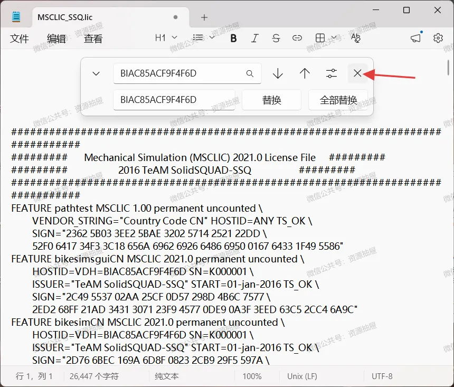
Task: Click the find input field
Action: [187, 73]
